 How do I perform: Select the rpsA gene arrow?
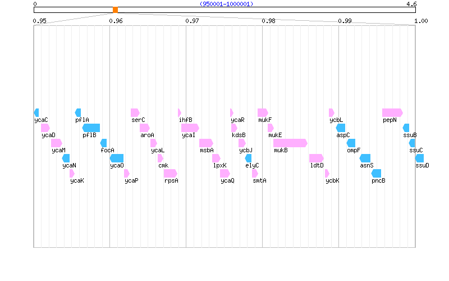[x=171, y=173]
